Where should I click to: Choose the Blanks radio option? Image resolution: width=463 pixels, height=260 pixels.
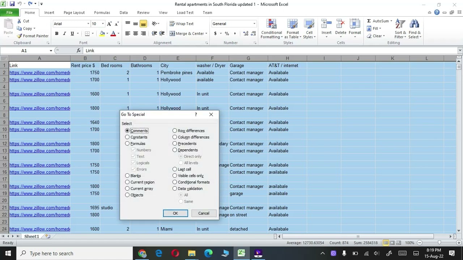[x=127, y=176]
